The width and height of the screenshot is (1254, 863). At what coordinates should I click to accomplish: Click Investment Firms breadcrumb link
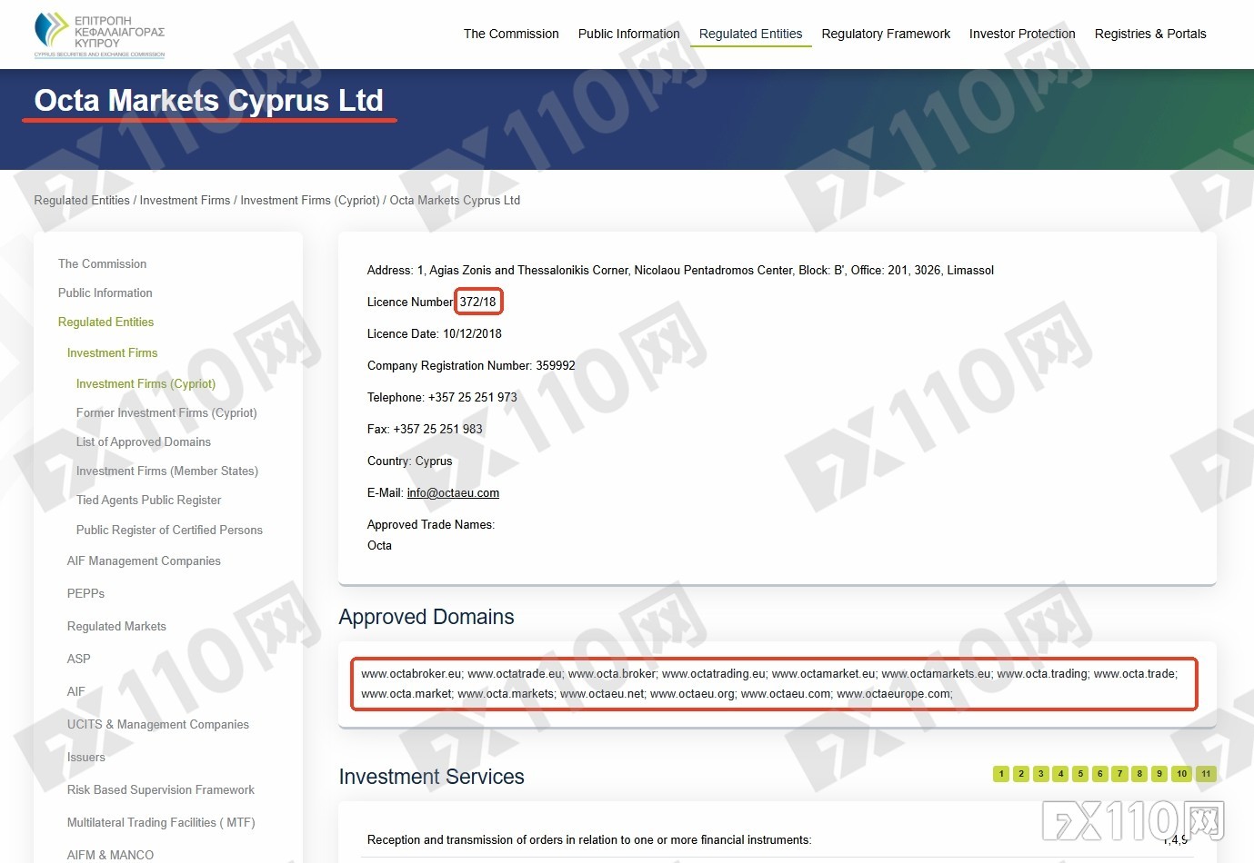click(185, 201)
